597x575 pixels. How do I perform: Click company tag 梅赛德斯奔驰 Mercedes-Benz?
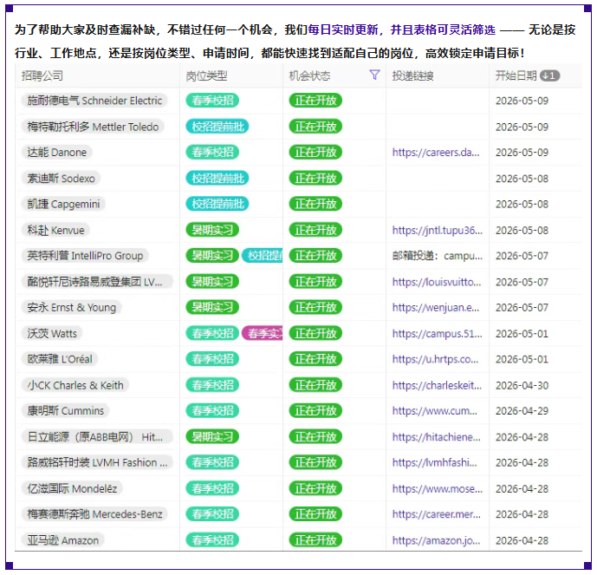tap(94, 514)
